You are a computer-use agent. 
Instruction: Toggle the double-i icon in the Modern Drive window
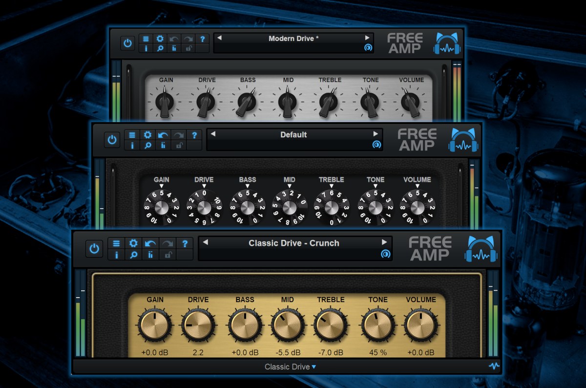tap(174, 48)
